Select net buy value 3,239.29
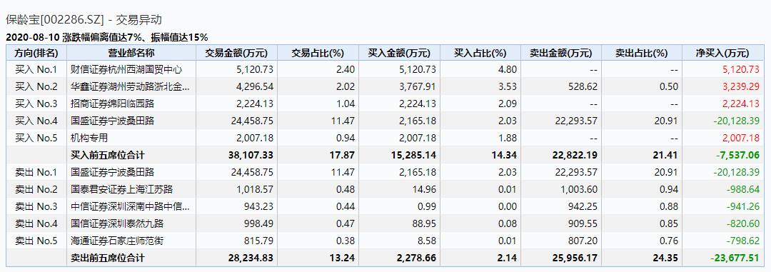Image resolution: width=771 pixels, height=272 pixels. (x=741, y=86)
